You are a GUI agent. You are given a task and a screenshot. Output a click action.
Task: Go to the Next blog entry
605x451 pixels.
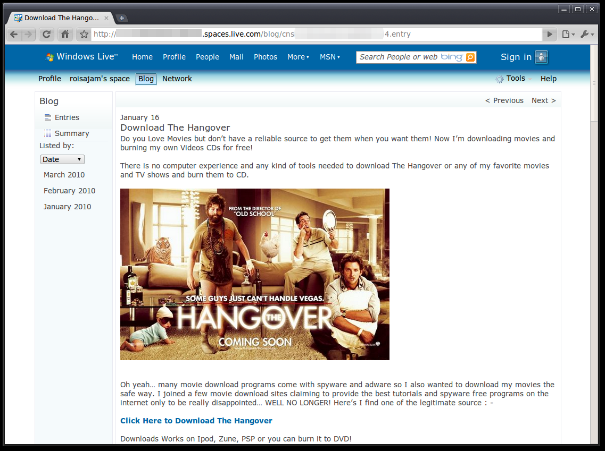(x=544, y=100)
